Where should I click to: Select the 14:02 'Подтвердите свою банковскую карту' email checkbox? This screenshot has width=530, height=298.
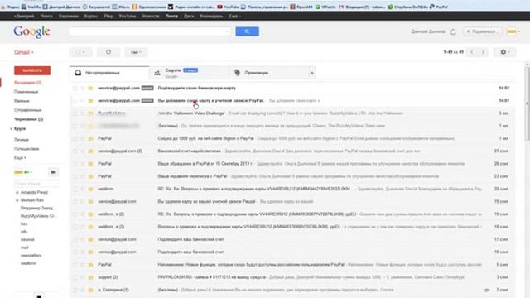[75, 89]
